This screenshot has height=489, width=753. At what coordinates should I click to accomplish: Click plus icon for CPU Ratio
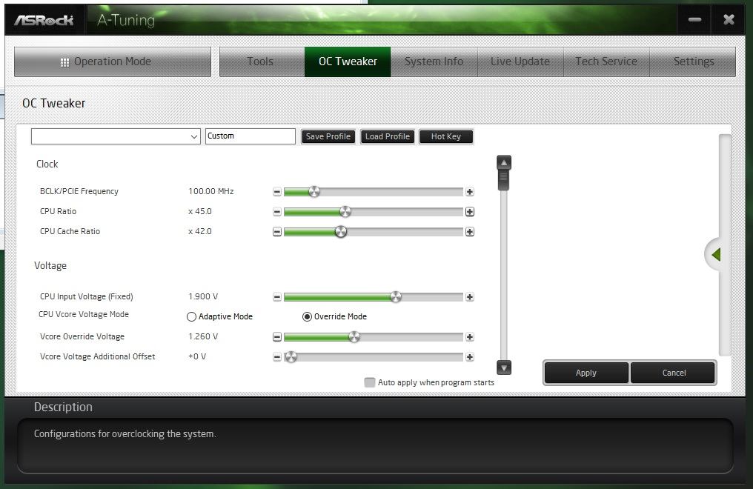(470, 212)
